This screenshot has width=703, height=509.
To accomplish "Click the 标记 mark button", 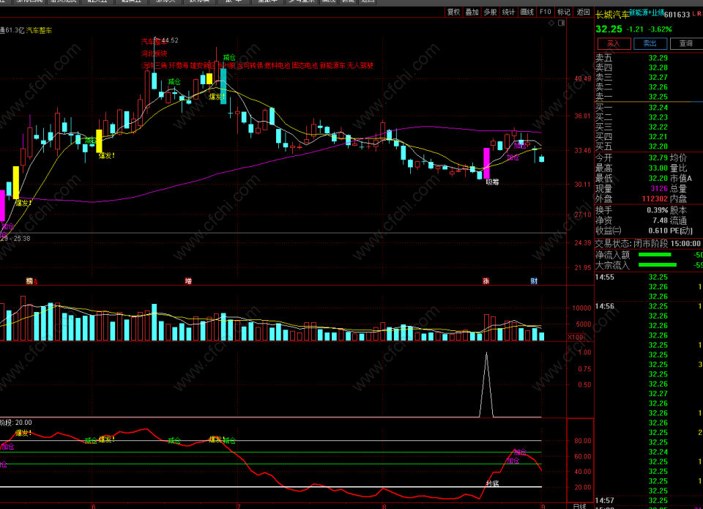I will coord(564,12).
